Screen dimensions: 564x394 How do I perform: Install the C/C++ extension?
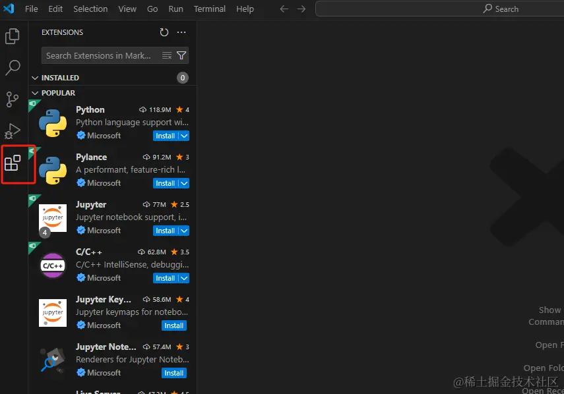[x=166, y=278]
